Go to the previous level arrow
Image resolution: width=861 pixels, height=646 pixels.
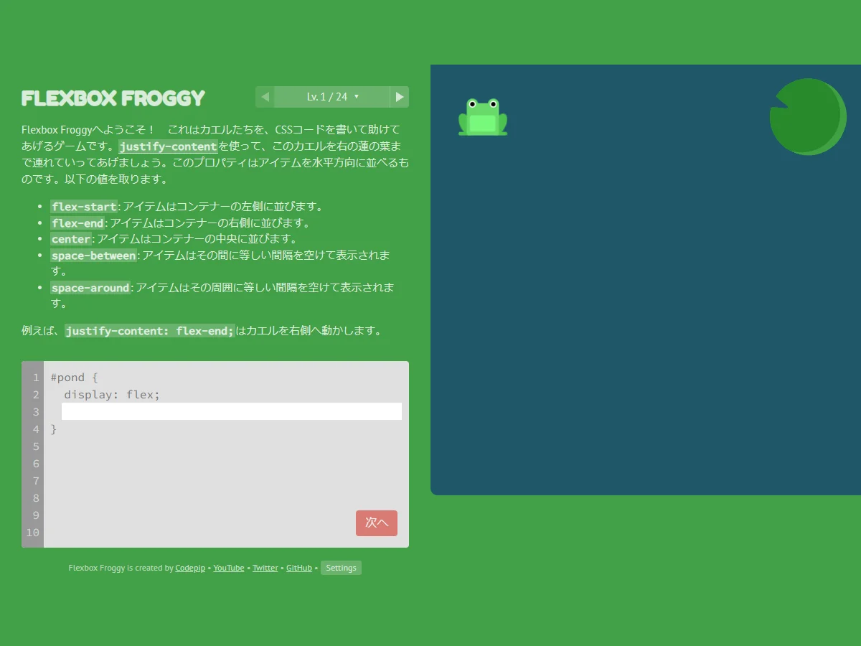(x=265, y=97)
